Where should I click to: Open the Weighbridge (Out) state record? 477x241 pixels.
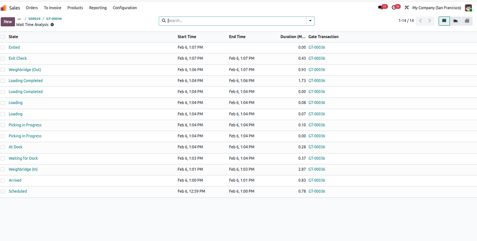(x=25, y=70)
